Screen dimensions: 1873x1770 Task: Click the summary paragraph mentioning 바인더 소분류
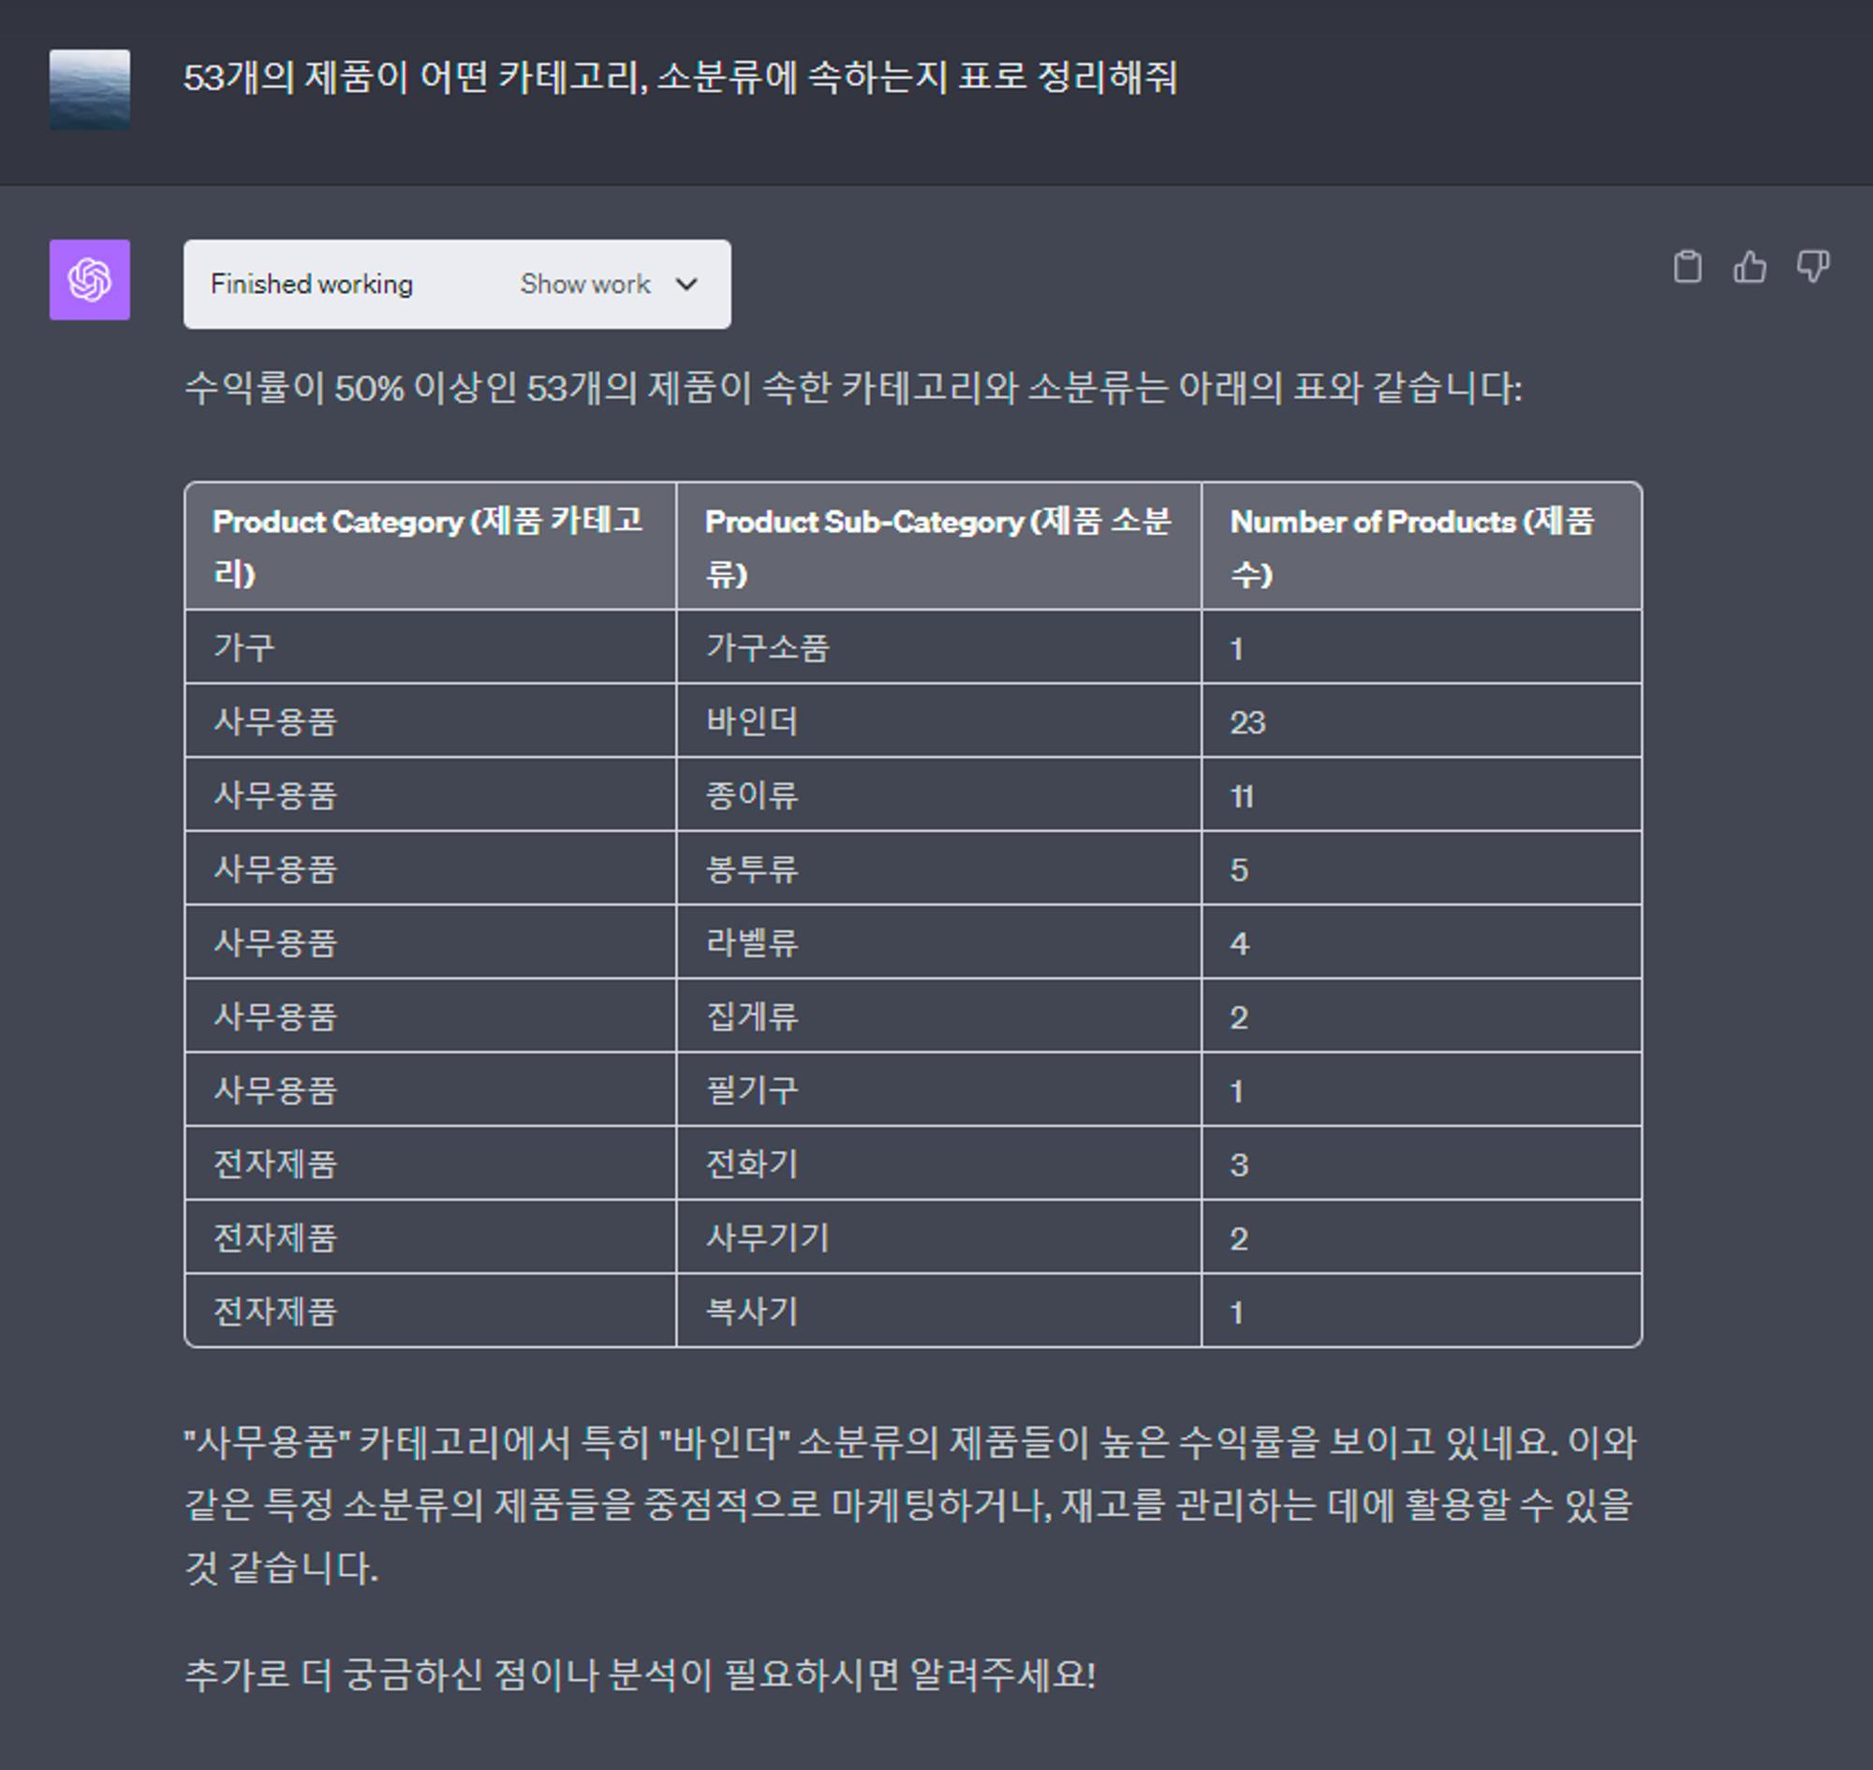[x=909, y=1505]
